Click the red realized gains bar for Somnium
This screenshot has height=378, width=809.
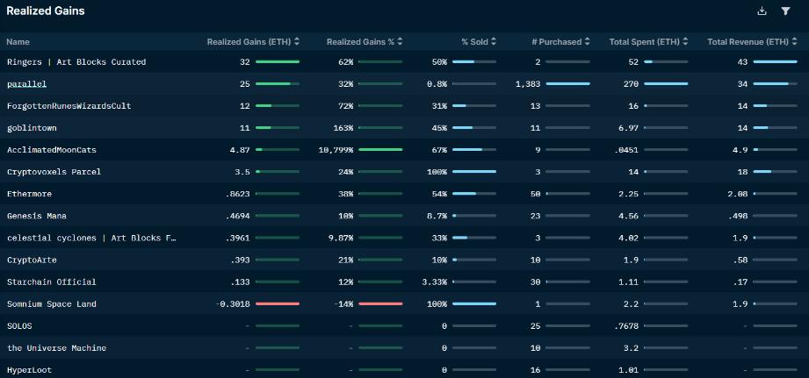tap(278, 304)
